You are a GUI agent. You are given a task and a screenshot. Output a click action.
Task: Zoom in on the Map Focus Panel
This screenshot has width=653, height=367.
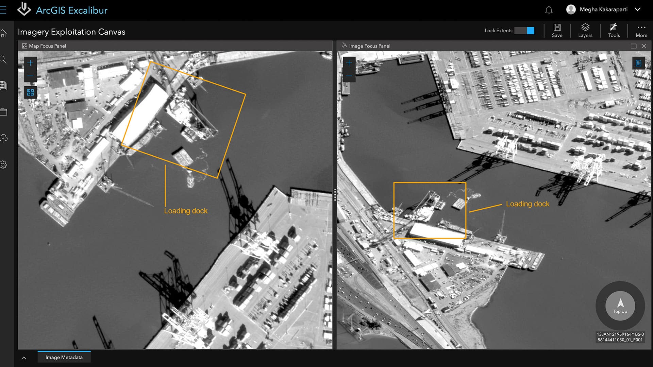pyautogui.click(x=30, y=63)
